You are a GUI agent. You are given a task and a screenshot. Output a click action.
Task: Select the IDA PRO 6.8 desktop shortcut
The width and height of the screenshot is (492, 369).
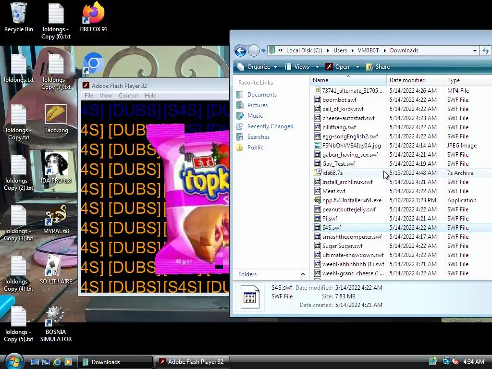56,168
